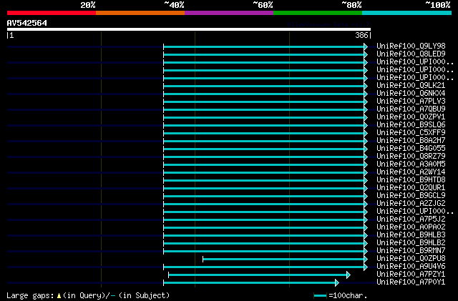
Task: Select the UniRef100_Q0ZPU8 label
Action: click(x=411, y=258)
